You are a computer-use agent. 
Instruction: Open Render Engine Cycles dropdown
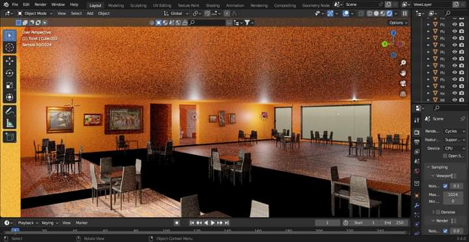coord(455,131)
